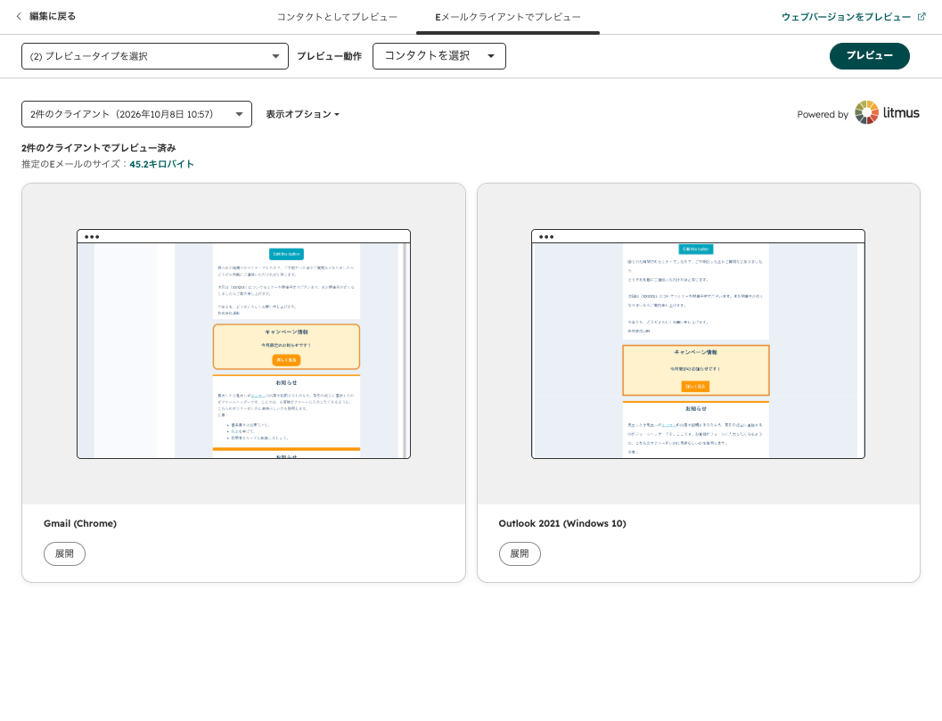Expand the 表示オプション menu
Image resolution: width=942 pixels, height=721 pixels.
303,114
